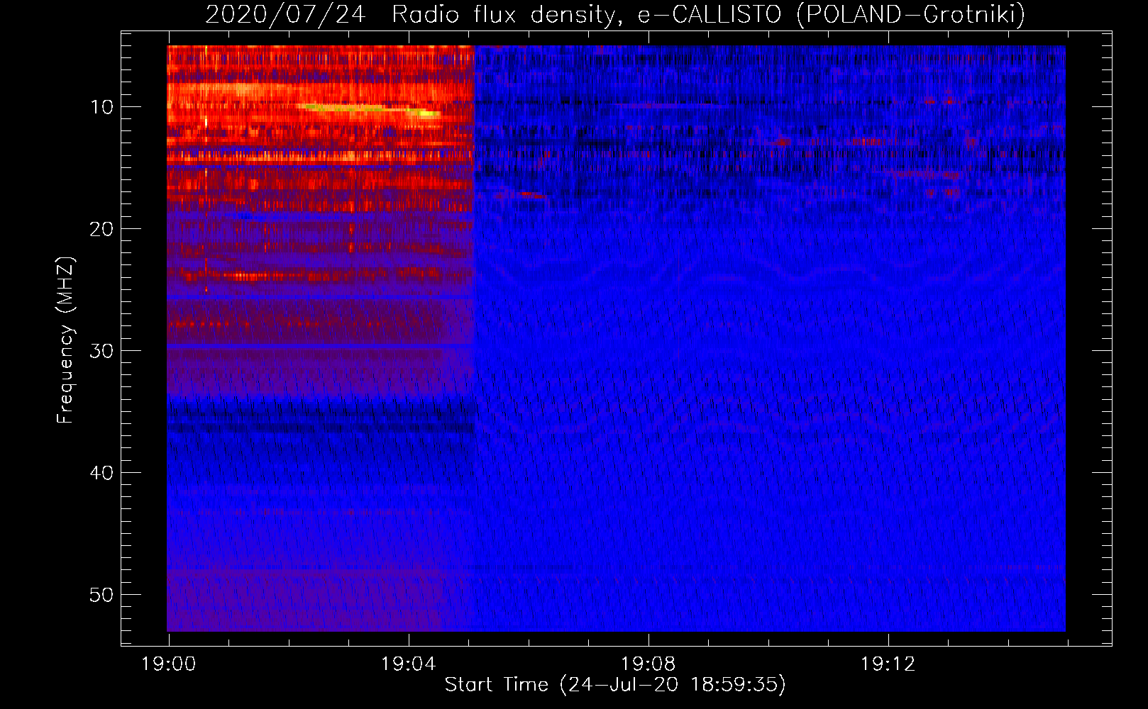Click the plot title mentioning e-CALLISTO POLAND-Grotniki
Viewport: 1148px width, 709px height.
click(x=615, y=14)
